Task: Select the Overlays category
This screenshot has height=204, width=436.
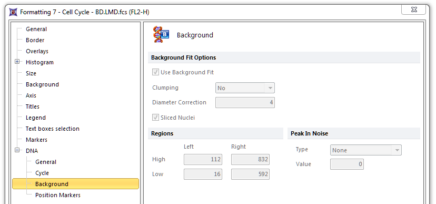Action: [x=37, y=51]
